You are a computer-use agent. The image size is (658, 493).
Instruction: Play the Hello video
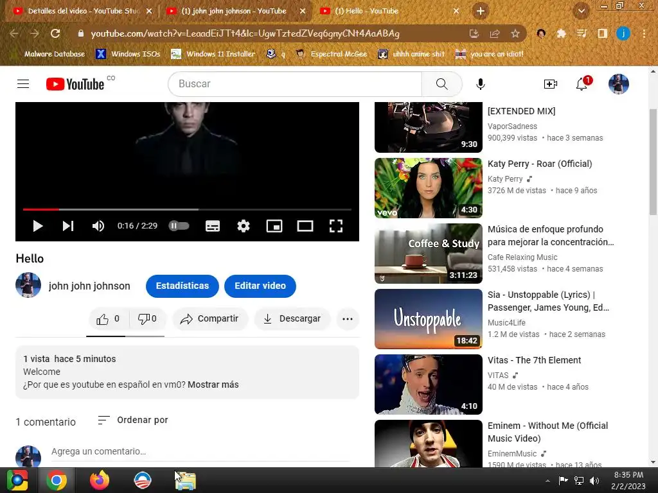pyautogui.click(x=38, y=226)
